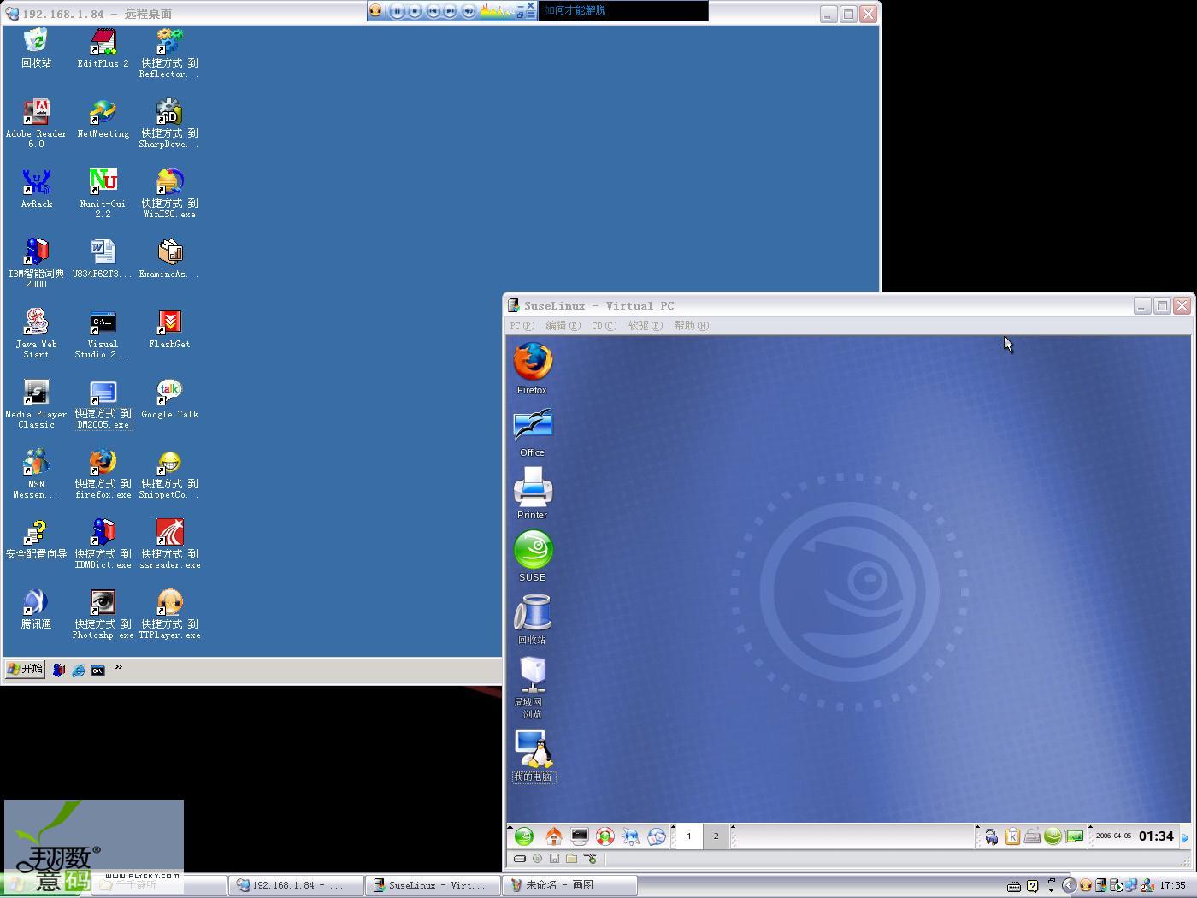Click the mini player volume button
Viewport: 1197px width, 898px height.
pyautogui.click(x=469, y=11)
